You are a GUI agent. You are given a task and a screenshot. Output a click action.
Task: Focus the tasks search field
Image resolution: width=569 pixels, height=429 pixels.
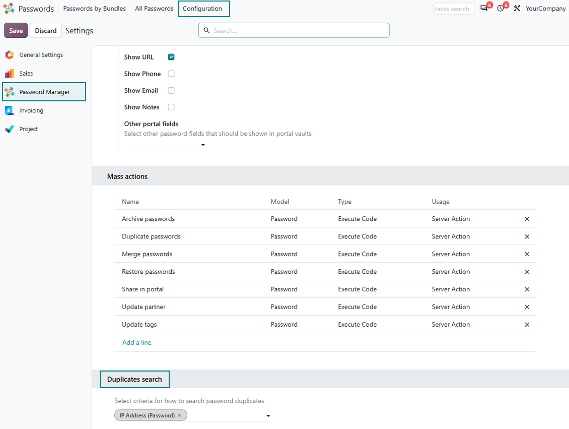tap(454, 9)
